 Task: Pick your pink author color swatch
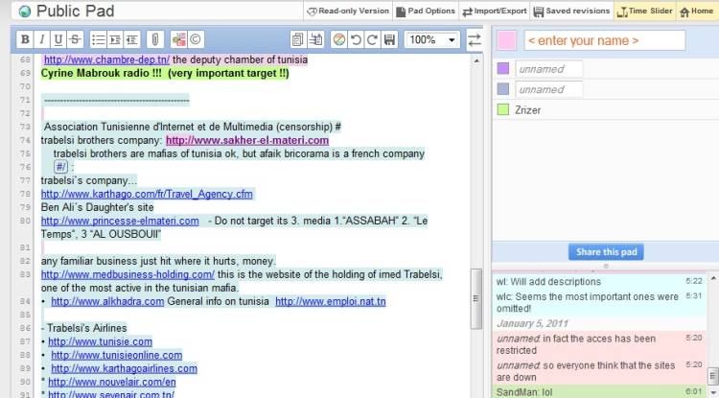coord(507,40)
